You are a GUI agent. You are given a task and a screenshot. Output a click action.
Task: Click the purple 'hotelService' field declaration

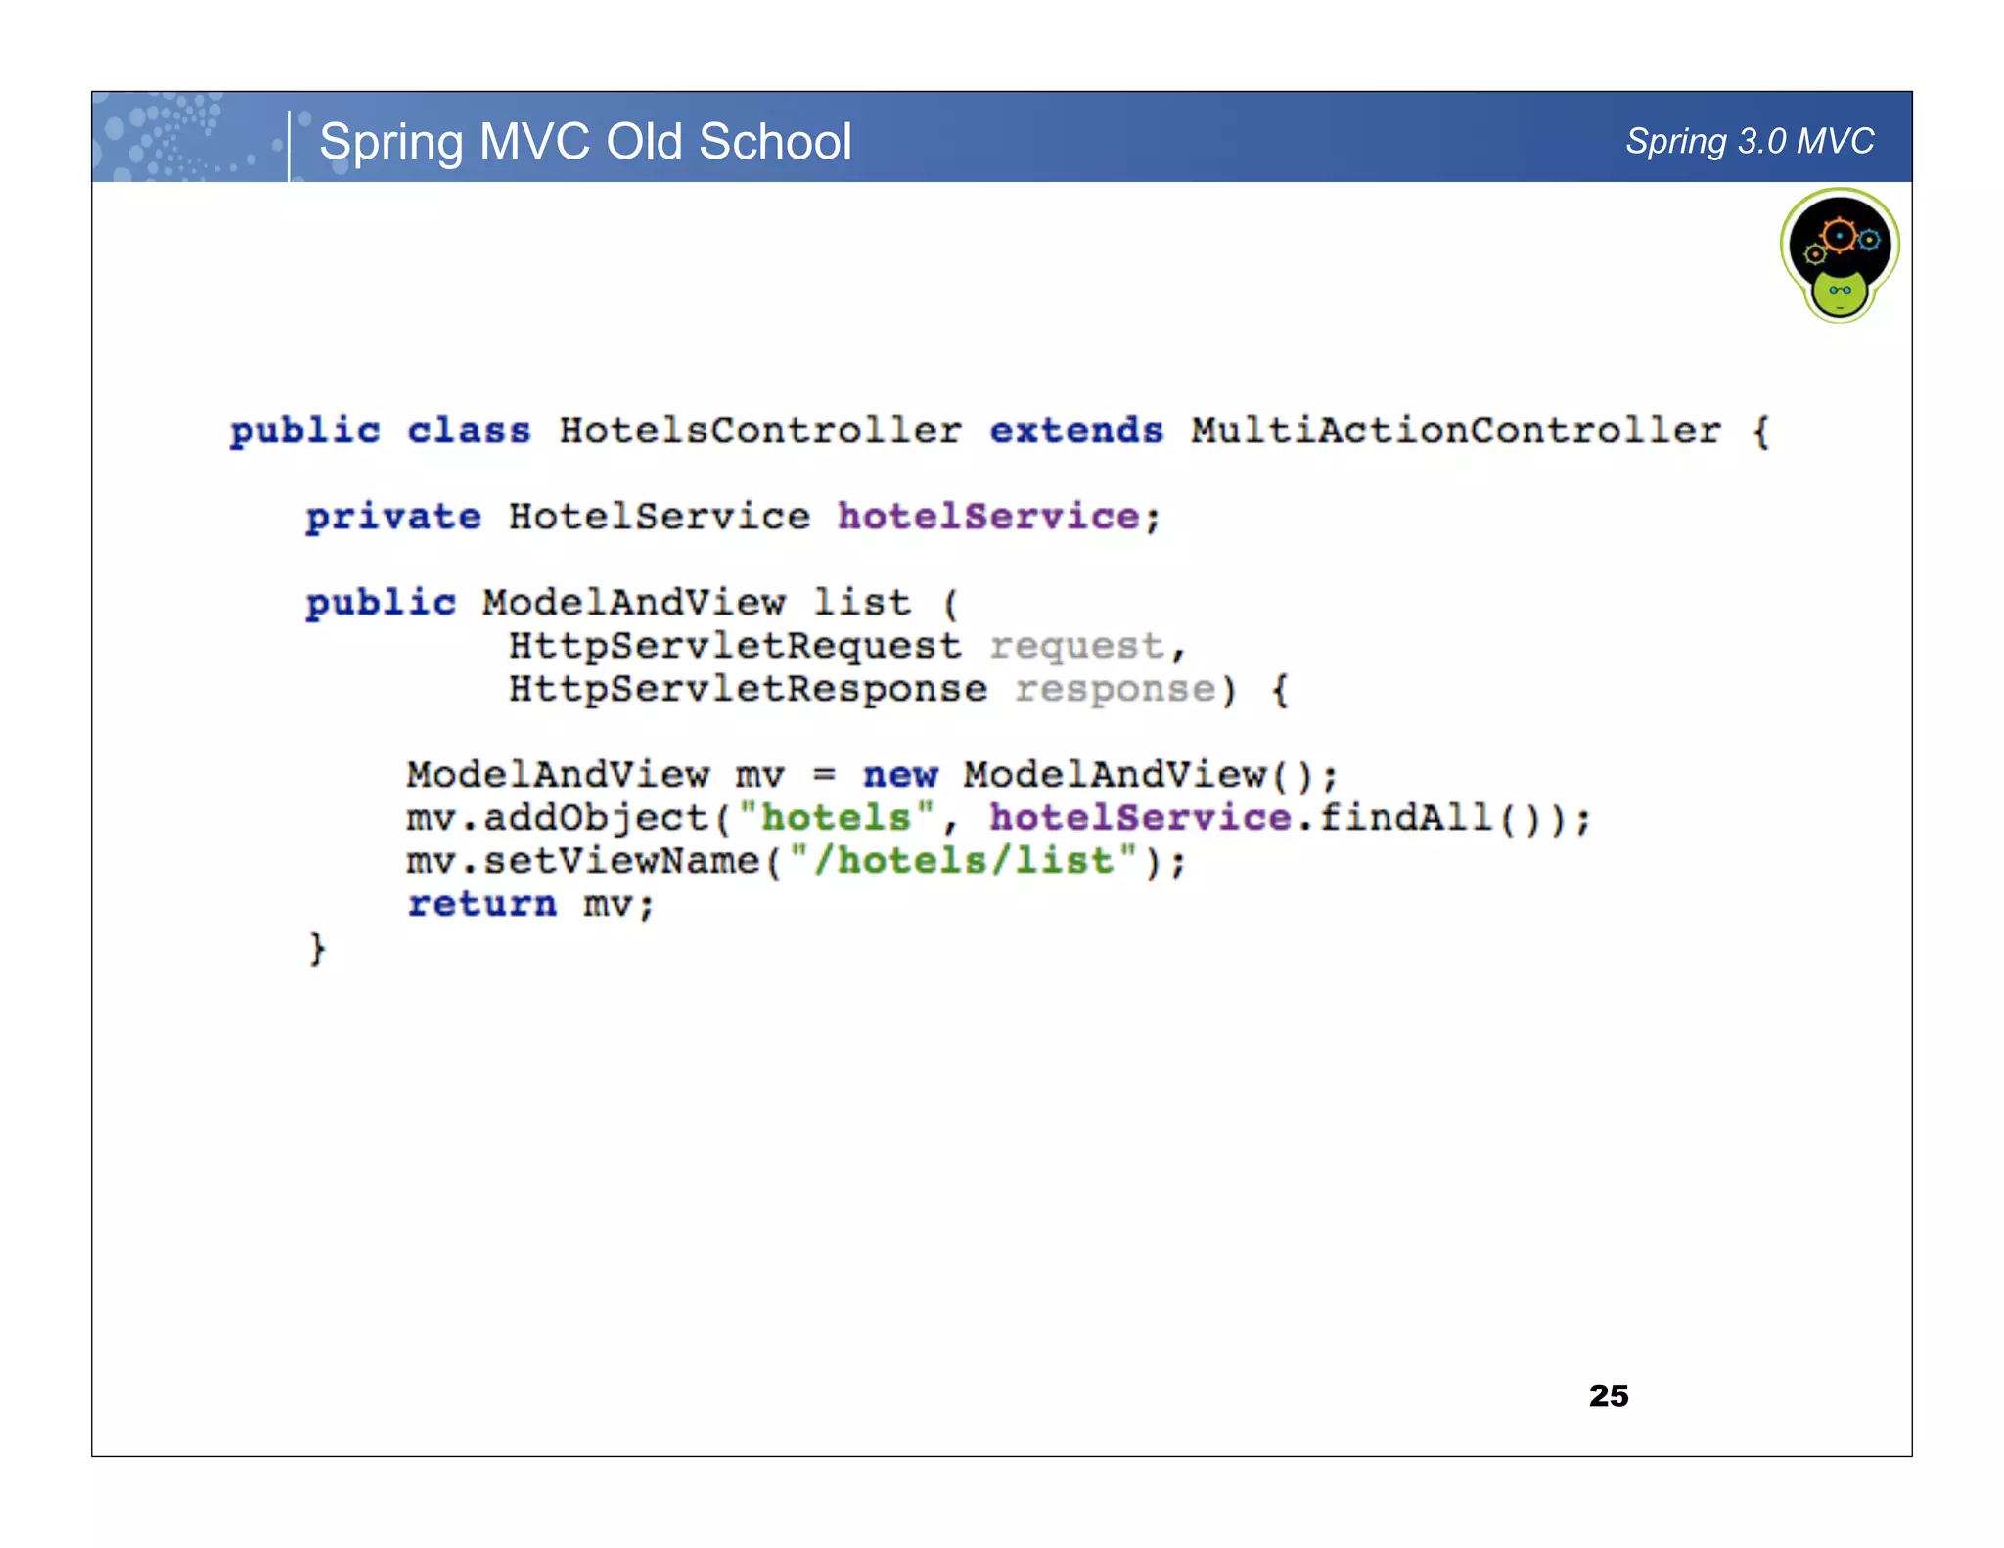(x=988, y=517)
